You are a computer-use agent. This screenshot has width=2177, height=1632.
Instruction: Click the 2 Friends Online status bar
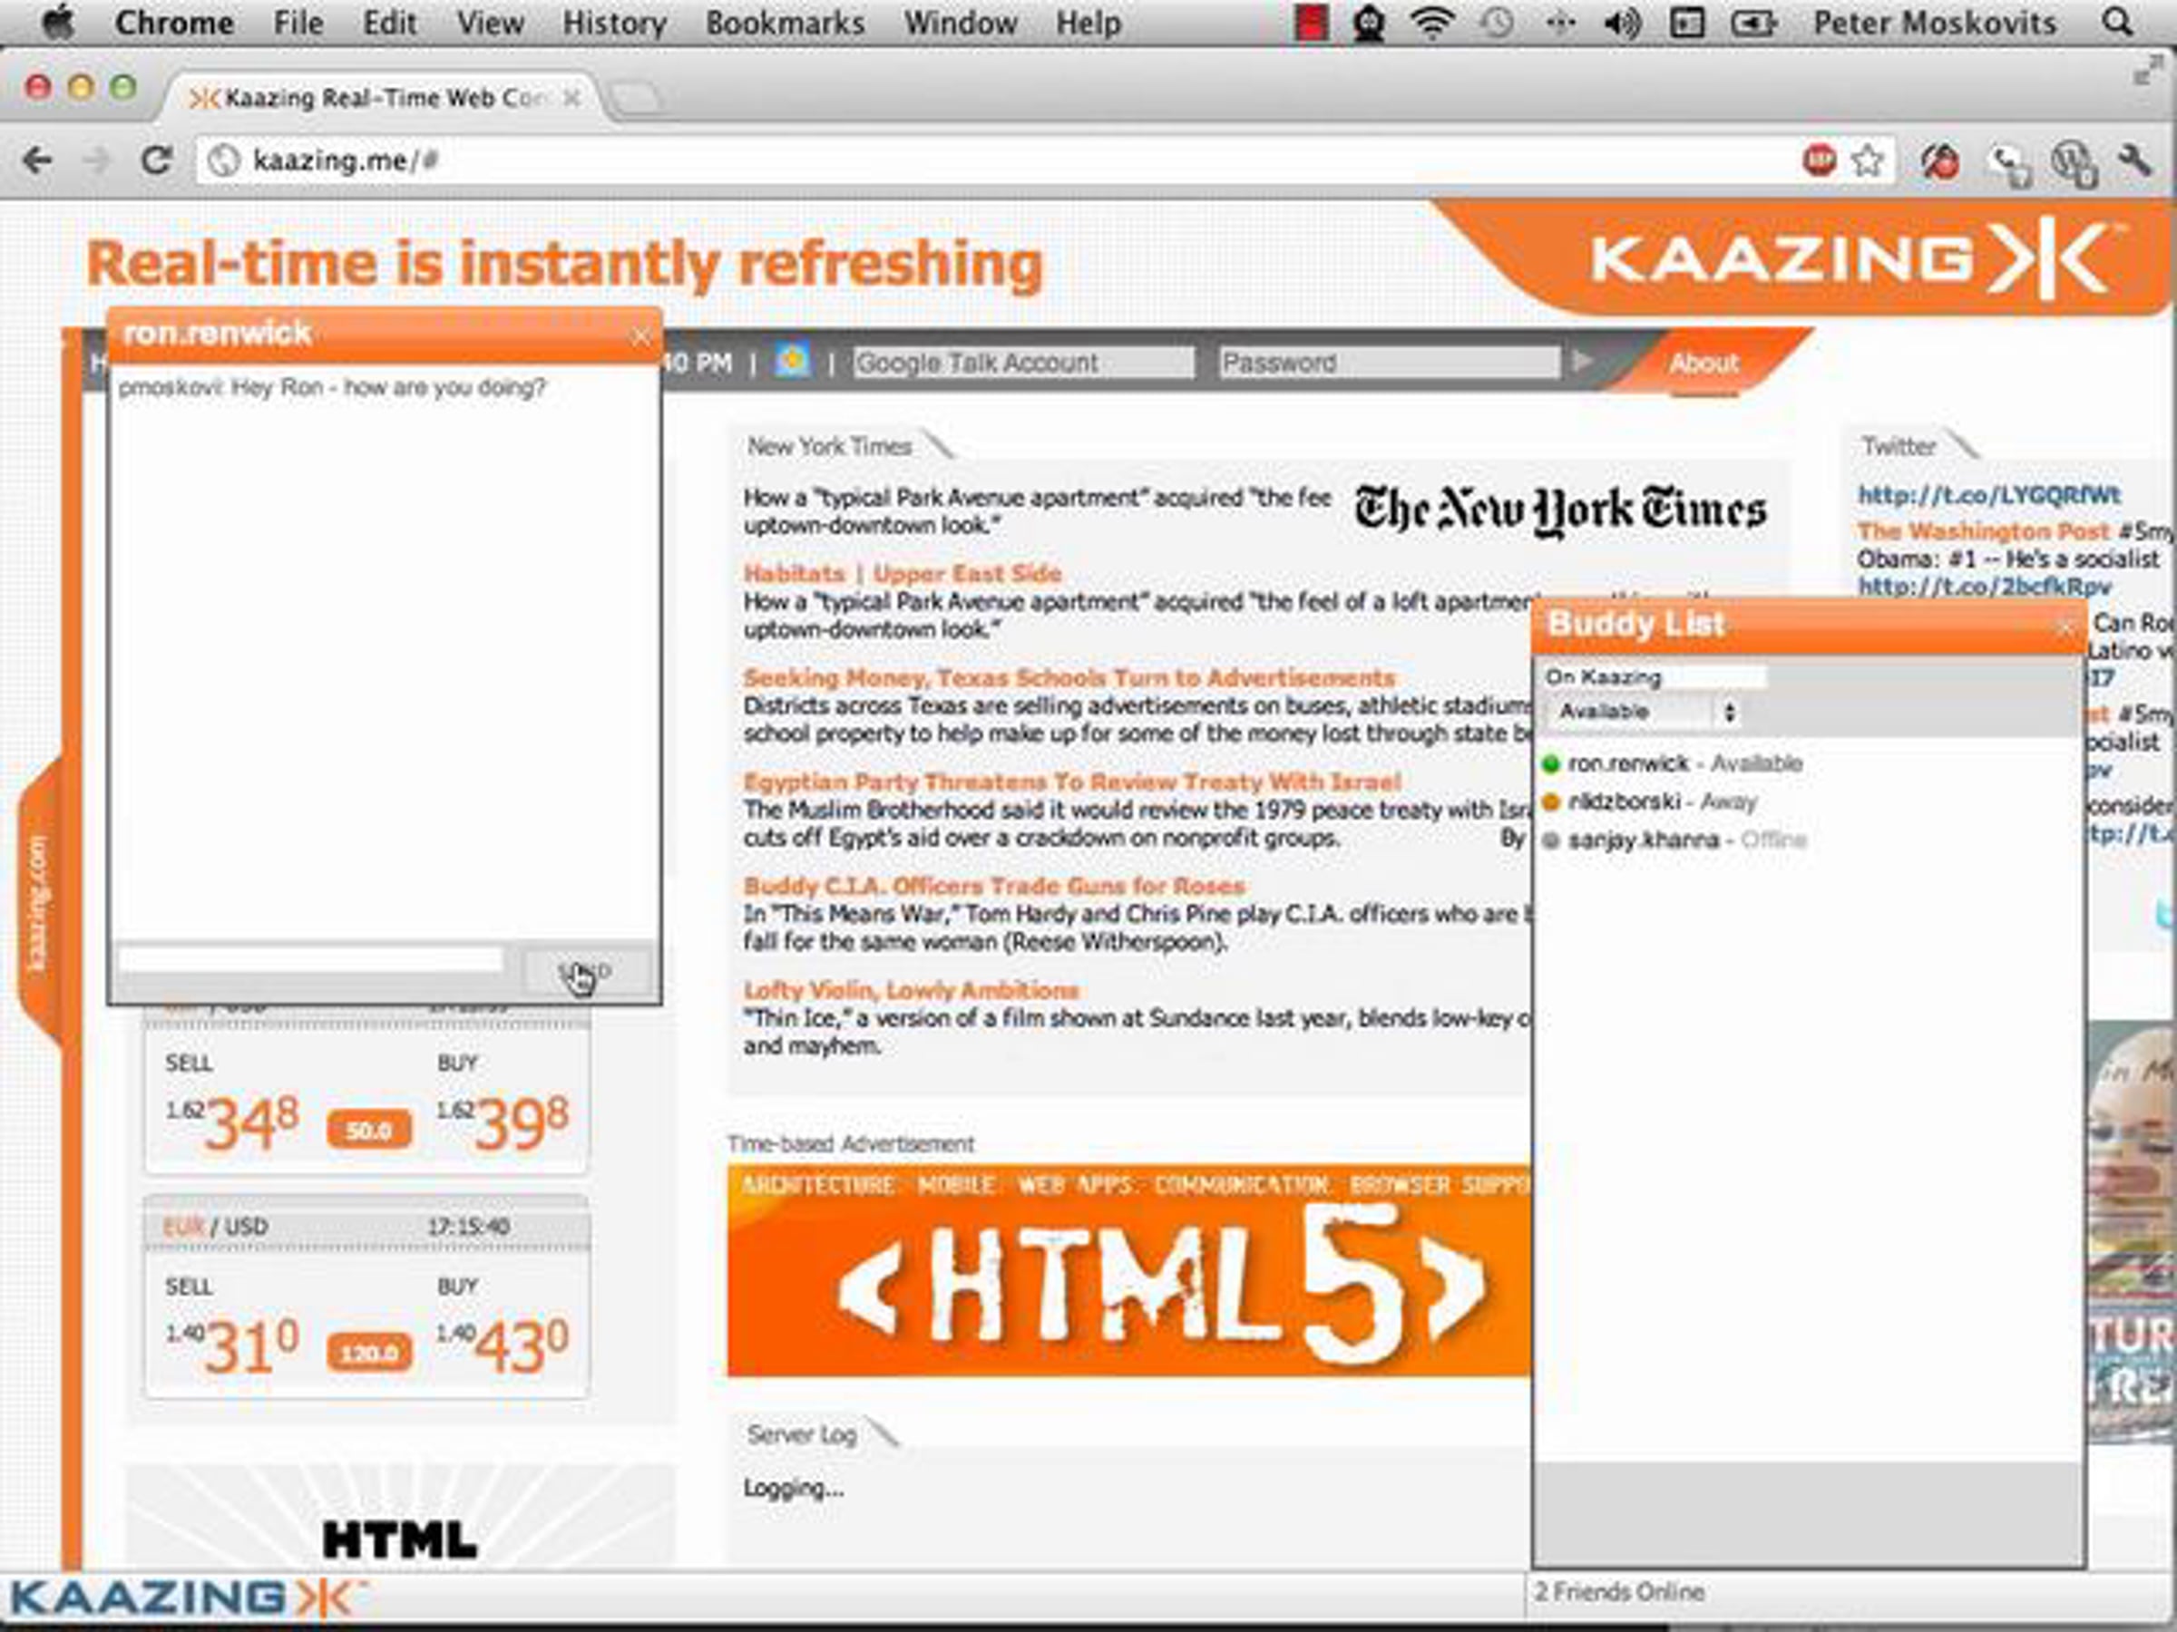[1619, 1592]
